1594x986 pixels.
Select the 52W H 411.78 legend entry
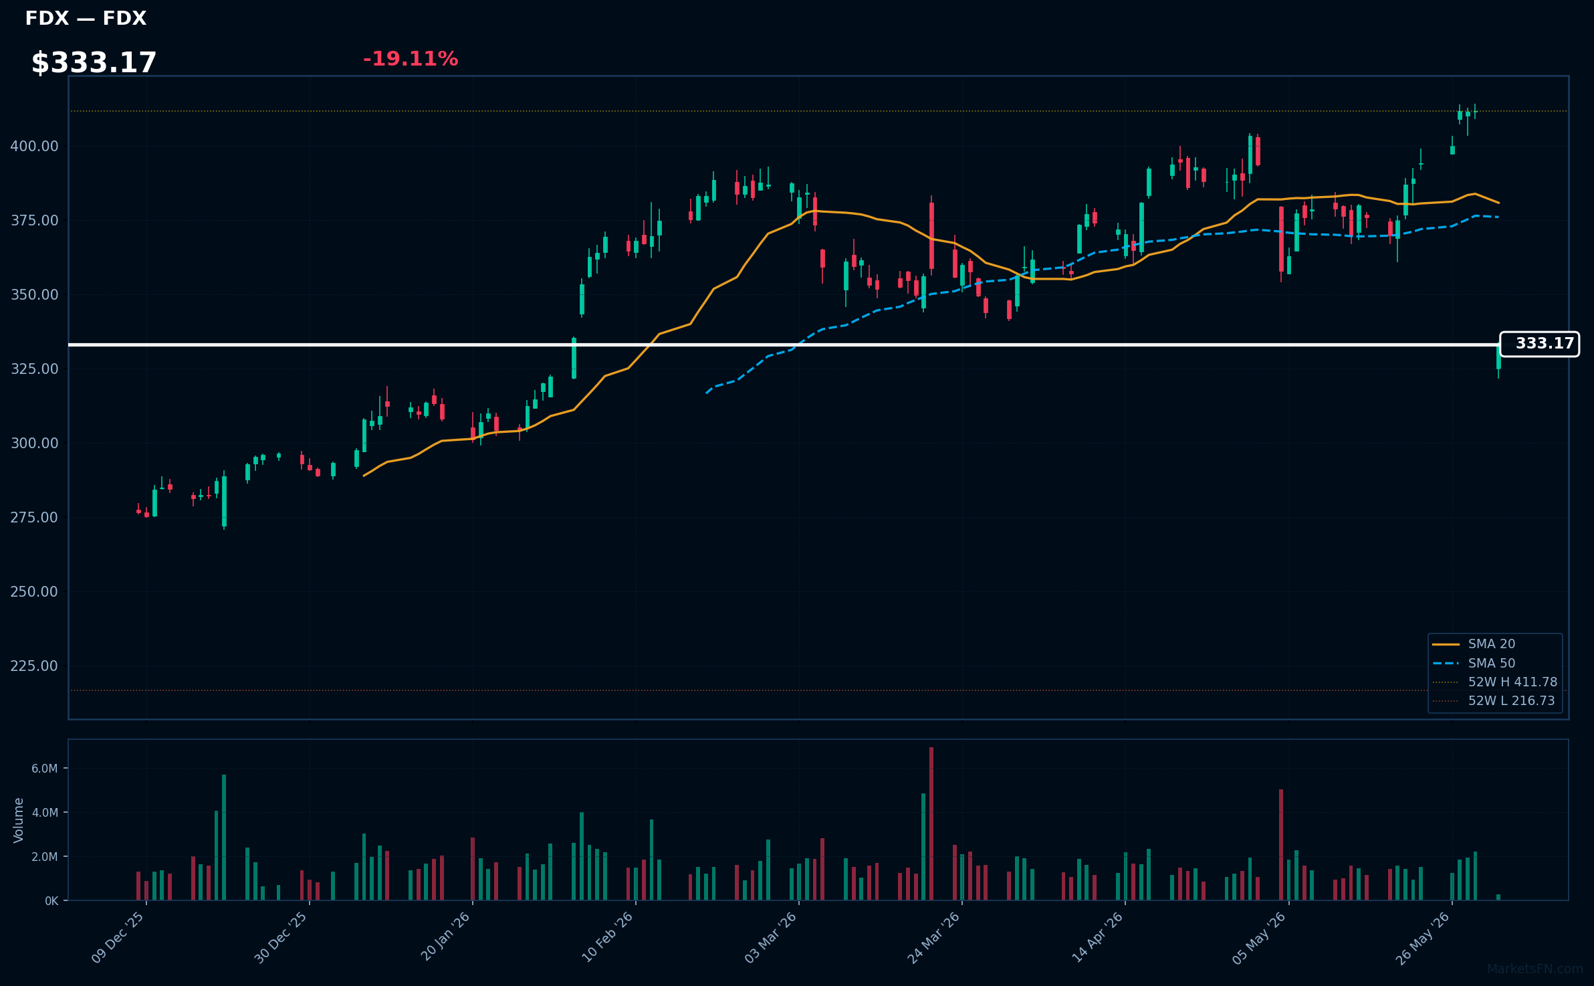[1495, 682]
